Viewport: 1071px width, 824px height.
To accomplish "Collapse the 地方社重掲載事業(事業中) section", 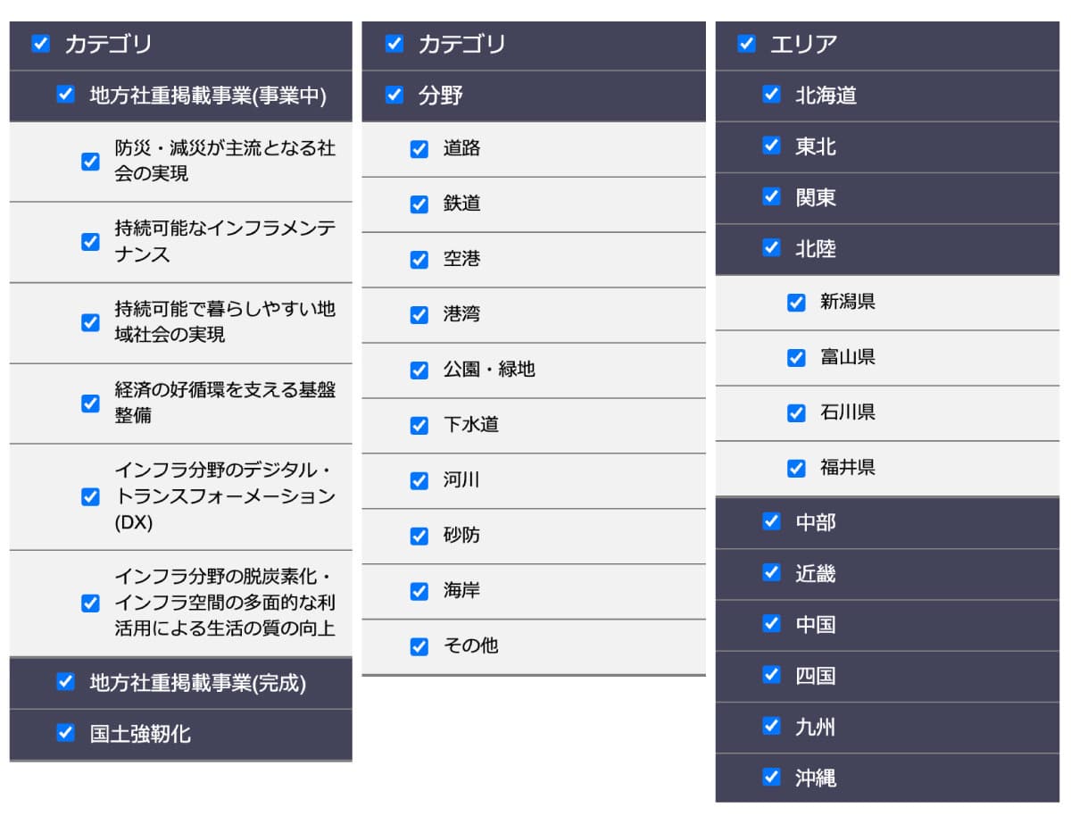I will 207,96.
